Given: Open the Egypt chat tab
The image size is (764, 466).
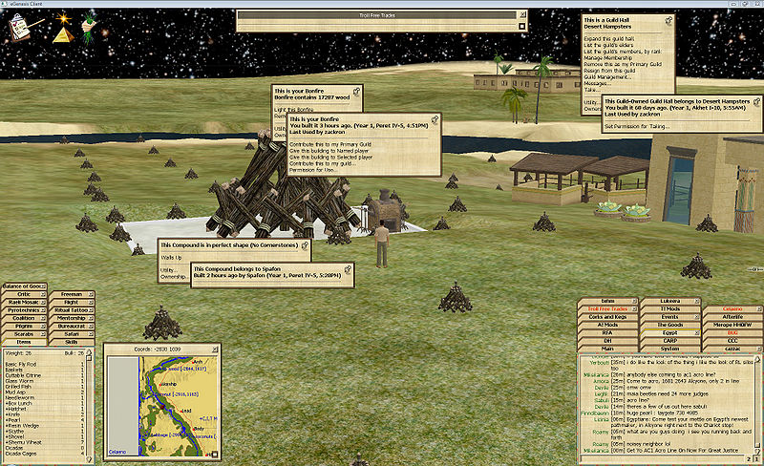Looking at the screenshot, I should click(670, 333).
